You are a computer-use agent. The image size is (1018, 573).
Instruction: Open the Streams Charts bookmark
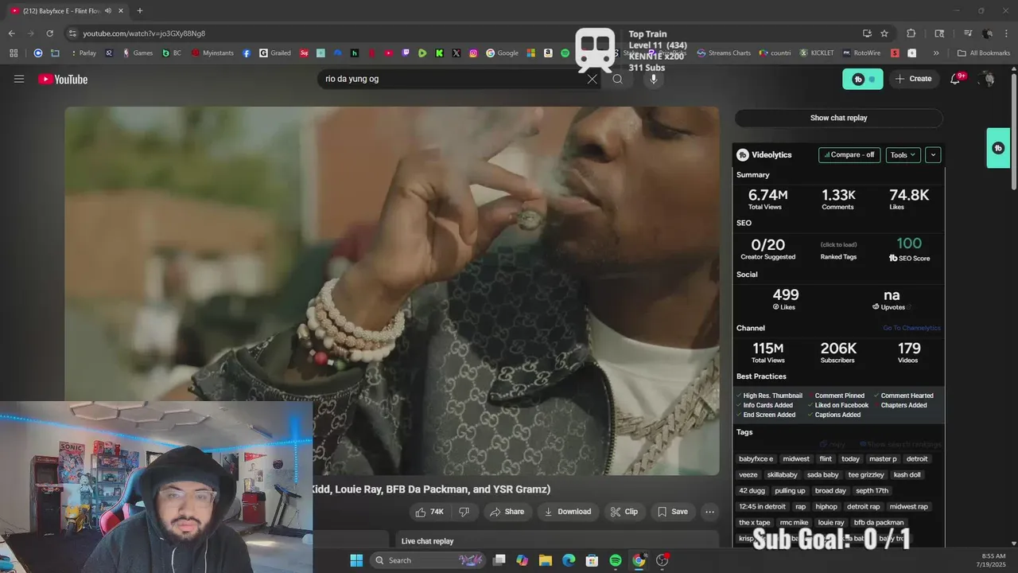(x=724, y=53)
